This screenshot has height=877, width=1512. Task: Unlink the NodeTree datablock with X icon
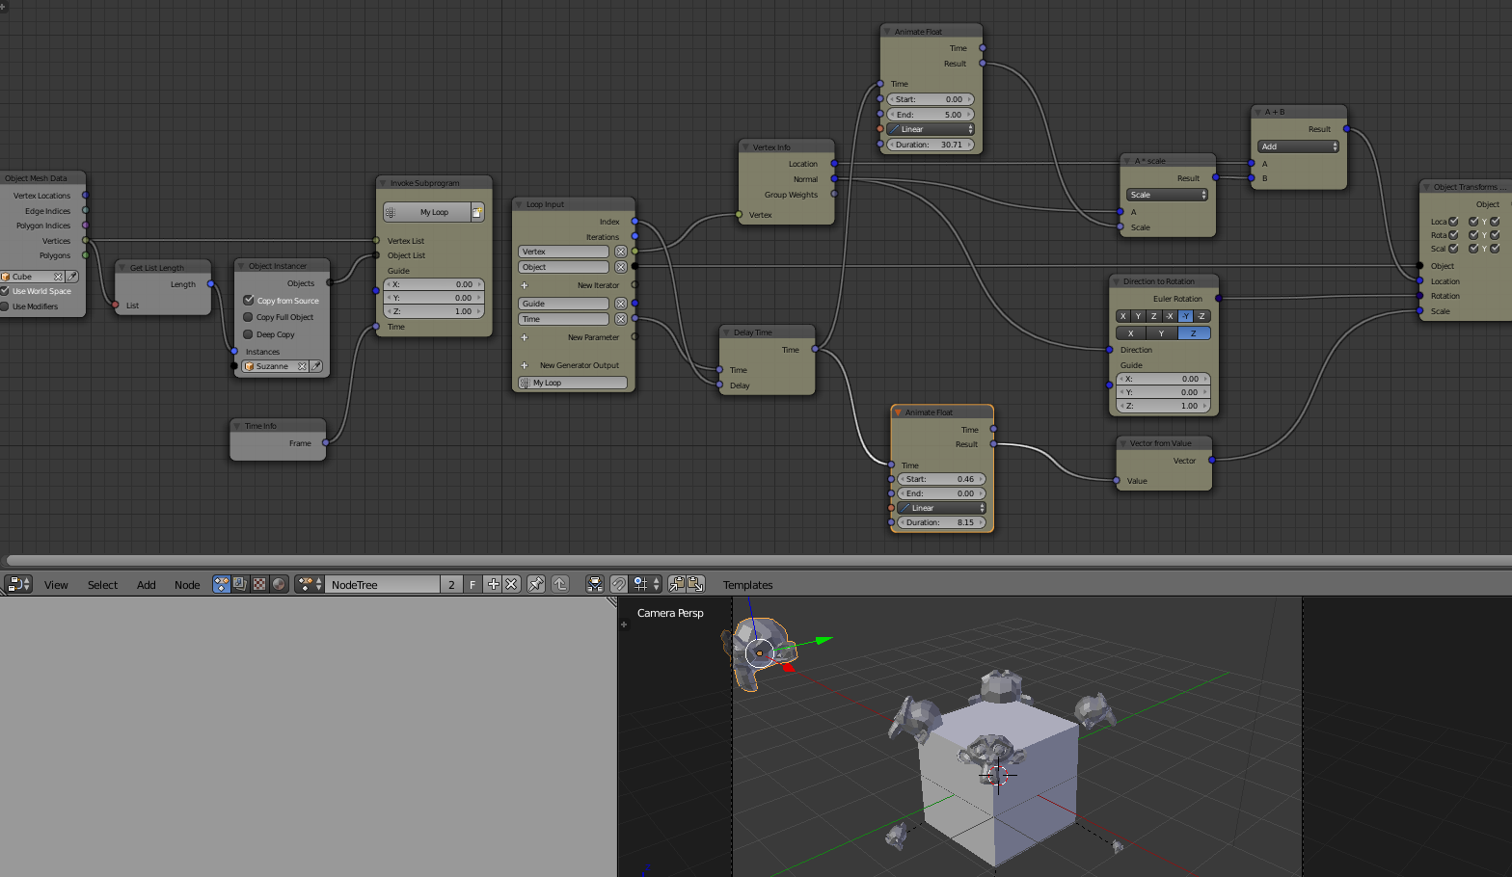pos(512,584)
